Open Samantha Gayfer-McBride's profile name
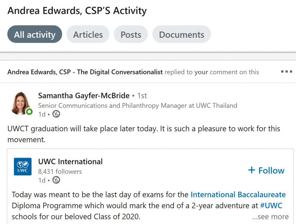 tap(84, 95)
